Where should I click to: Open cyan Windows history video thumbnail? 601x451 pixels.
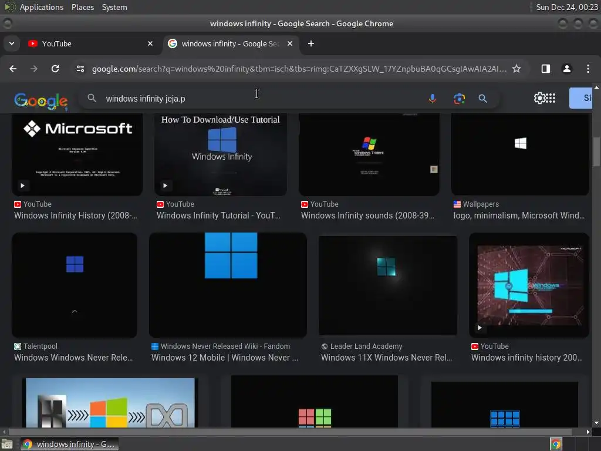(x=529, y=285)
